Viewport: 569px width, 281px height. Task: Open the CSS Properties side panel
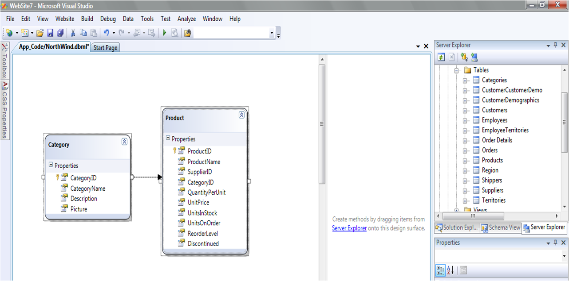click(x=4, y=110)
